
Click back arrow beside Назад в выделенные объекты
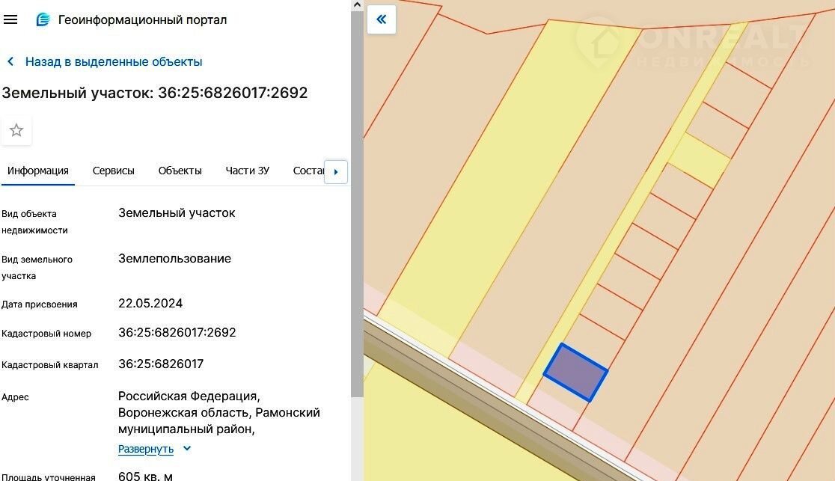click(x=10, y=62)
